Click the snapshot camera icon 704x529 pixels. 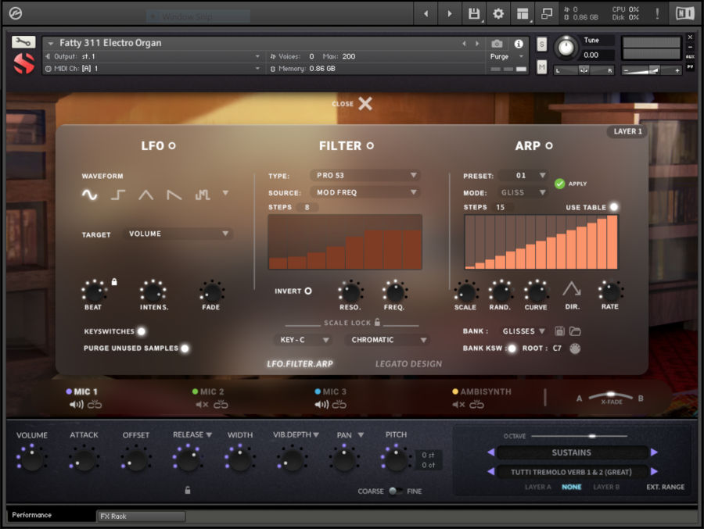tap(496, 45)
